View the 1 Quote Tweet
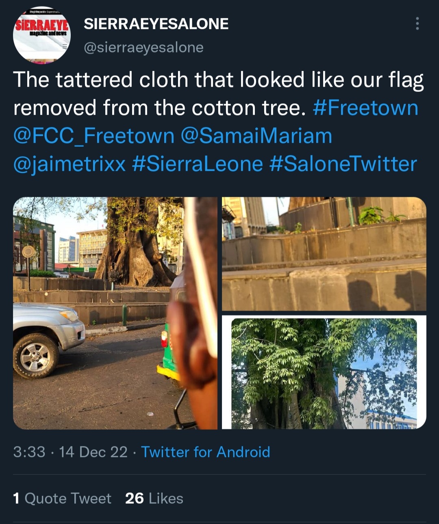 click(x=62, y=498)
